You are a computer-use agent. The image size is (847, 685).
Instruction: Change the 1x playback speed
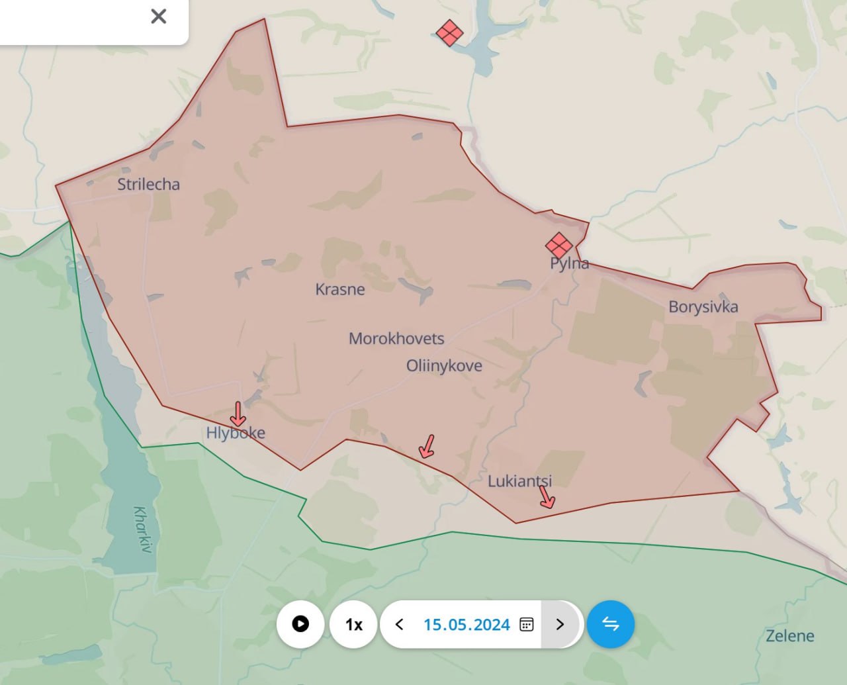[354, 624]
